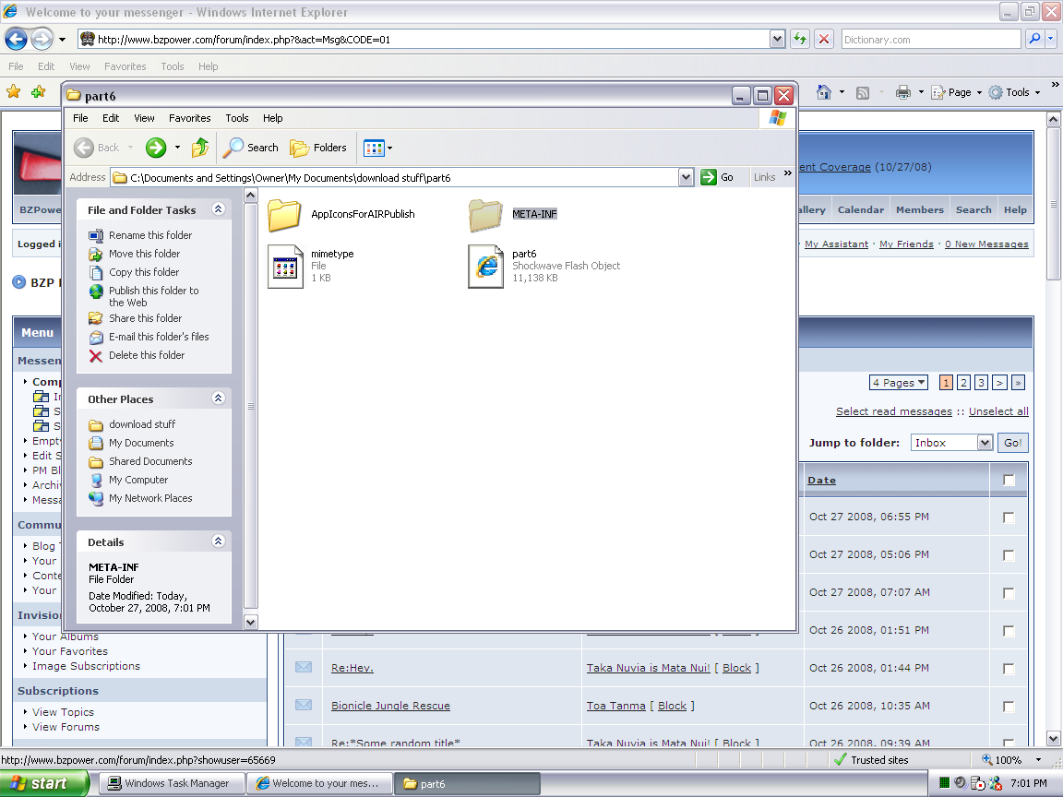The width and height of the screenshot is (1063, 797).
Task: Check the message dated Oct 26 10:35 AM
Action: pos(1009,707)
